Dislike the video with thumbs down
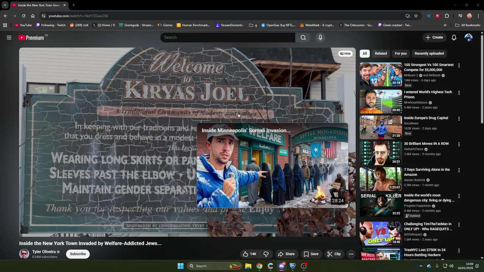This screenshot has height=272, width=484. (266, 254)
